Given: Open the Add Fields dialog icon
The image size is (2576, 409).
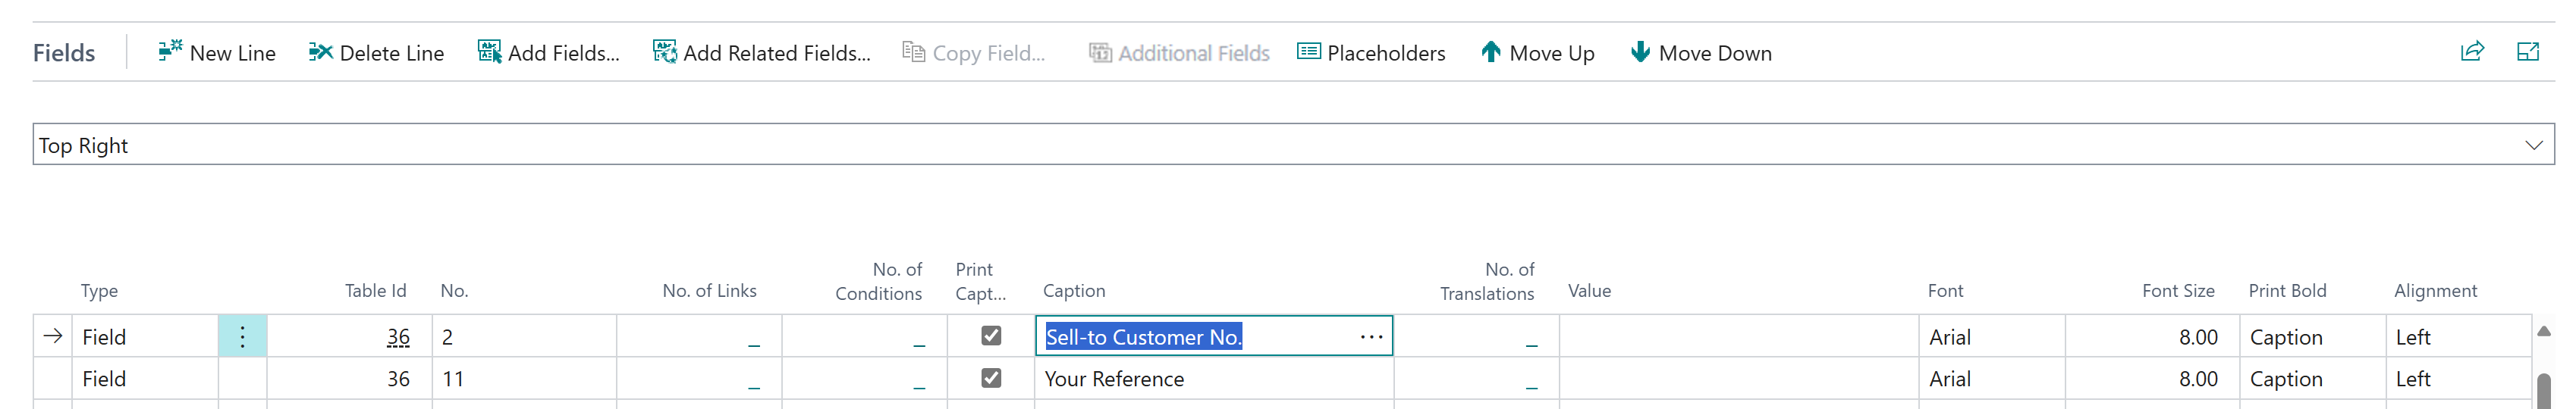Looking at the screenshot, I should click(x=489, y=52).
